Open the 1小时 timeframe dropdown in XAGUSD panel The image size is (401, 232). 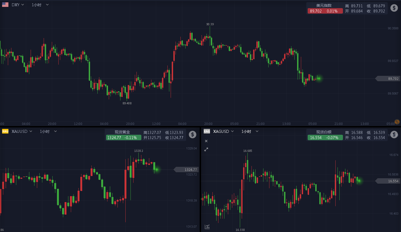250,131
